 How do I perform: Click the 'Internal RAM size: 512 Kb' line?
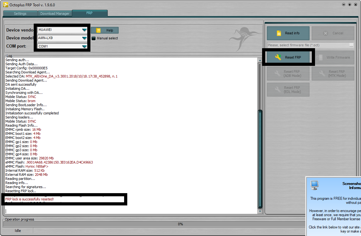tap(25, 170)
